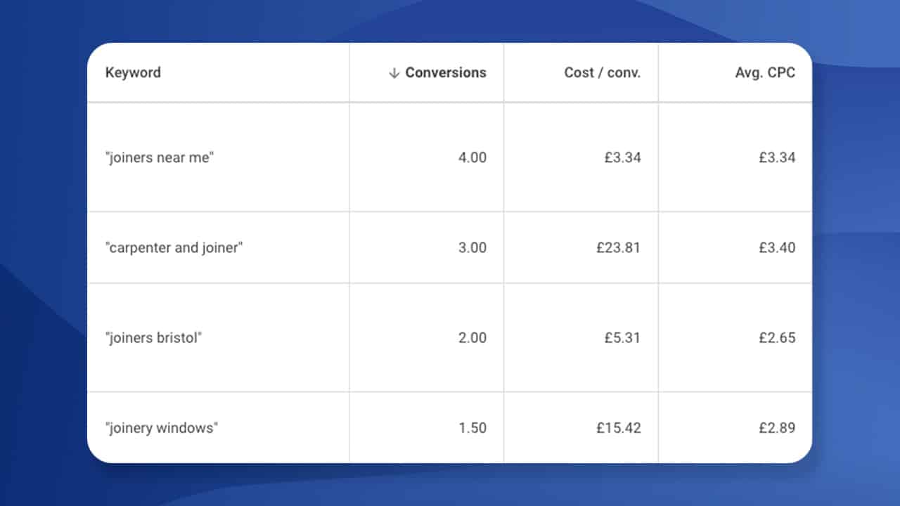
Task: Open the "carpenter and joiner" keyword
Action: tap(174, 248)
